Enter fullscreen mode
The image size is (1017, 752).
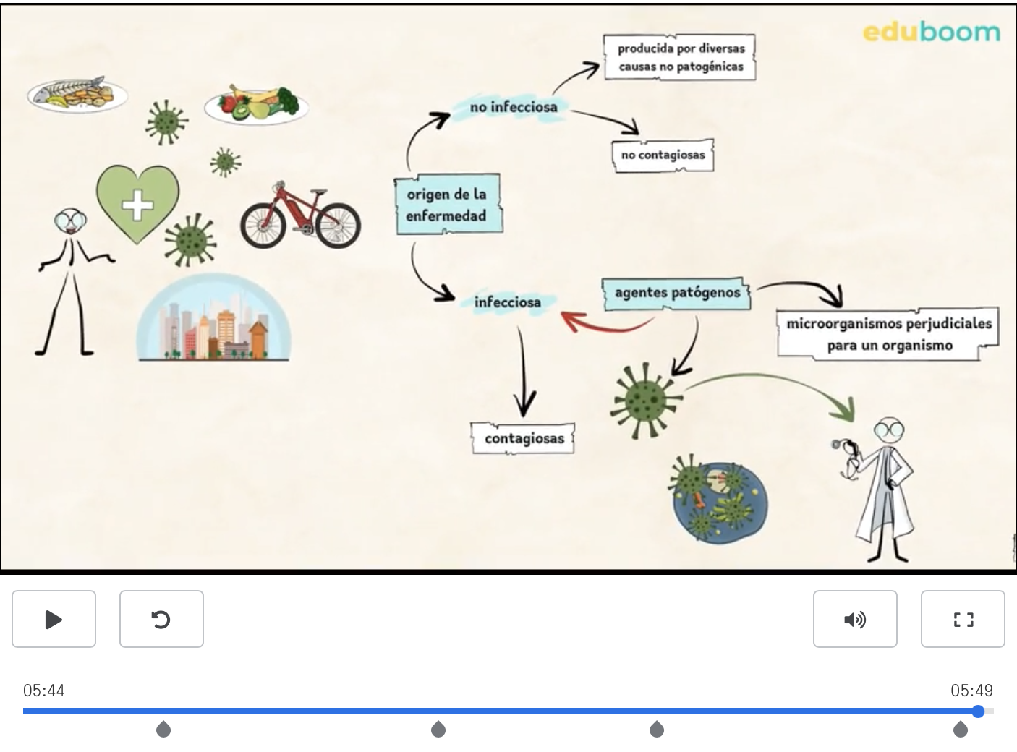[x=963, y=619]
